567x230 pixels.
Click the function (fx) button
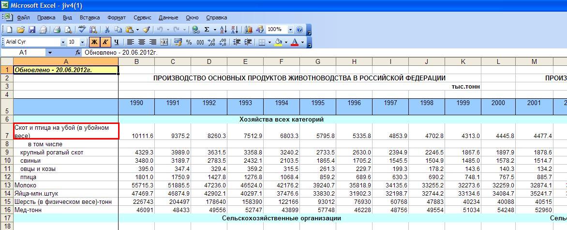pyautogui.click(x=78, y=52)
